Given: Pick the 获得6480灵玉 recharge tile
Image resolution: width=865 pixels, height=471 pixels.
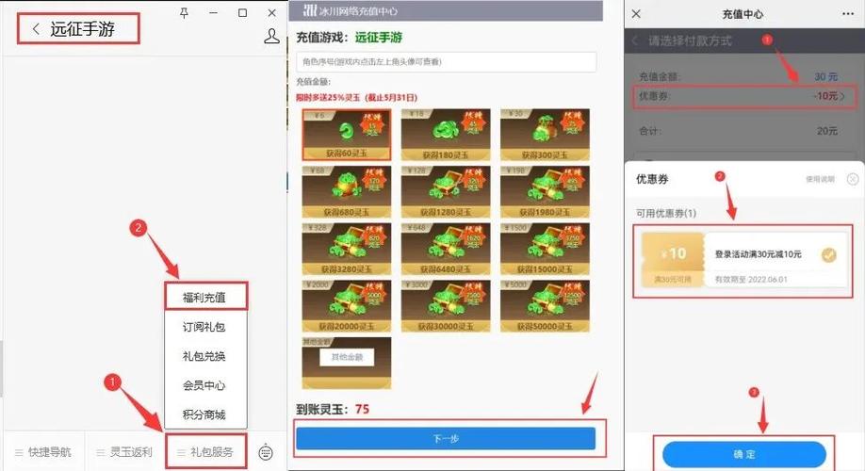Looking at the screenshot, I should tap(446, 250).
